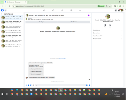Mute the conversation with the bell icon
This screenshot has height=100, width=126.
click(x=105, y=25)
